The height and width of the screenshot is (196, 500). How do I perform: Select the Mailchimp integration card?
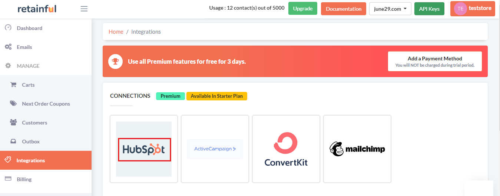pos(357,149)
